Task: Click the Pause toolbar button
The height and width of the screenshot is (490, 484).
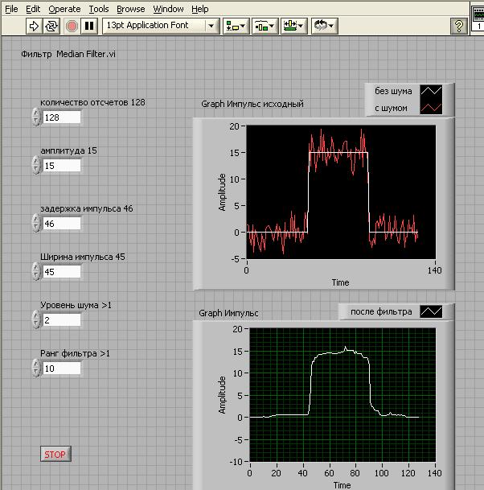Action: [89, 26]
